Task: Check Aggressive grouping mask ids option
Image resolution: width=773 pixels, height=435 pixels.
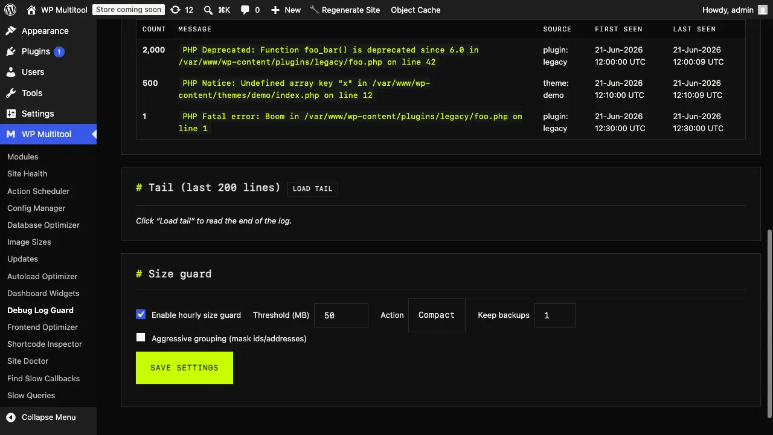Action: (x=141, y=338)
